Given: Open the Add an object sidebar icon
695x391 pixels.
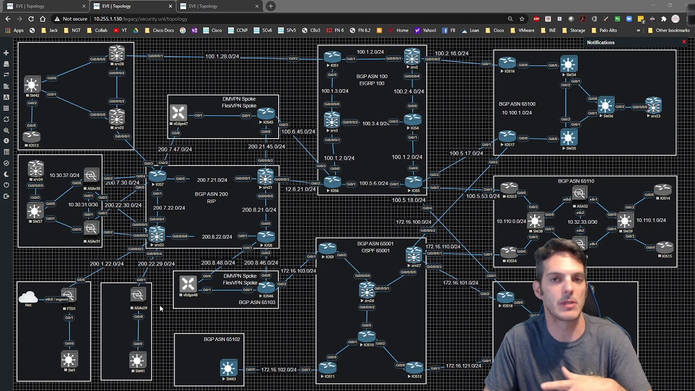Looking at the screenshot, I should coord(6,53).
